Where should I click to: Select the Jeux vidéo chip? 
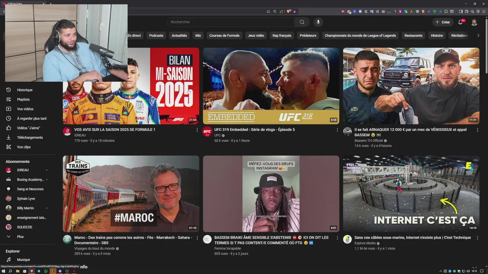pos(256,35)
